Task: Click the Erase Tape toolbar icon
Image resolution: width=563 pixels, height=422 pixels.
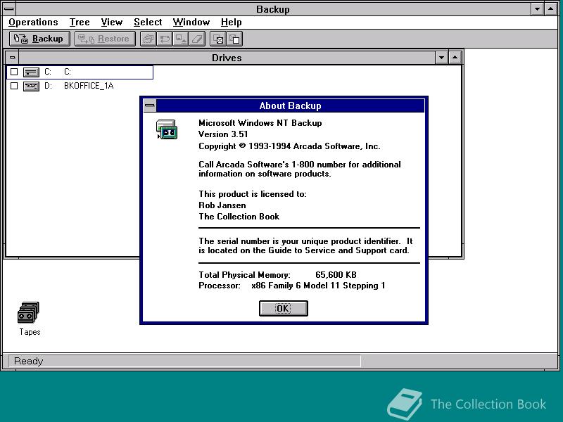Action: click(x=197, y=39)
